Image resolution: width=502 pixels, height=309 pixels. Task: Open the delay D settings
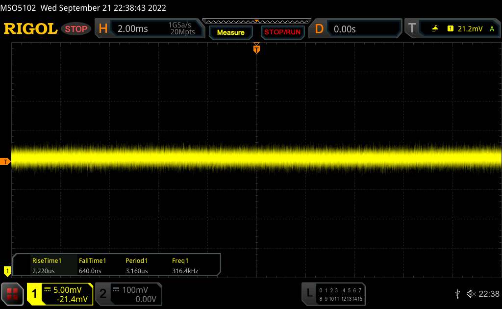pyautogui.click(x=319, y=29)
